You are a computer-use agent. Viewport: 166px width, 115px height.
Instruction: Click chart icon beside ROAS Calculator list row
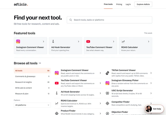click(x=57, y=103)
